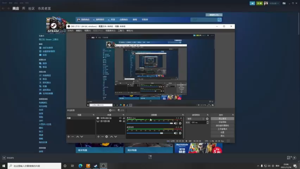This screenshot has height=169, width=300.
Task: Go back with Steam back arrow
Action: [3, 8]
